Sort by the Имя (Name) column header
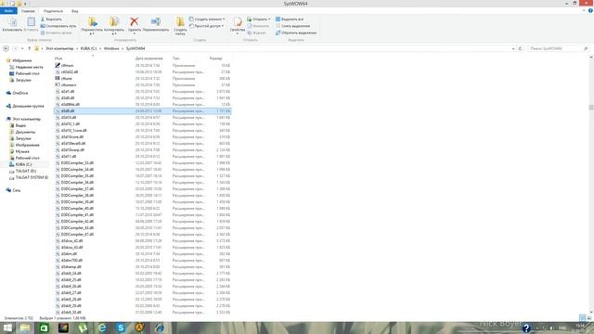This screenshot has height=334, width=594. tap(58, 58)
